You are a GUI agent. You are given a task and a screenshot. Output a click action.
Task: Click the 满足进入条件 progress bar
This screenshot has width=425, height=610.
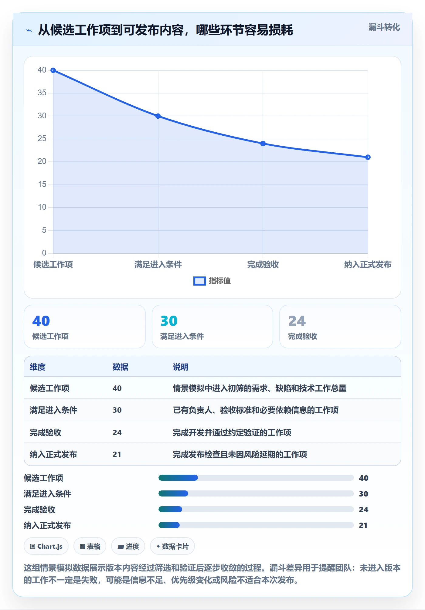point(256,494)
